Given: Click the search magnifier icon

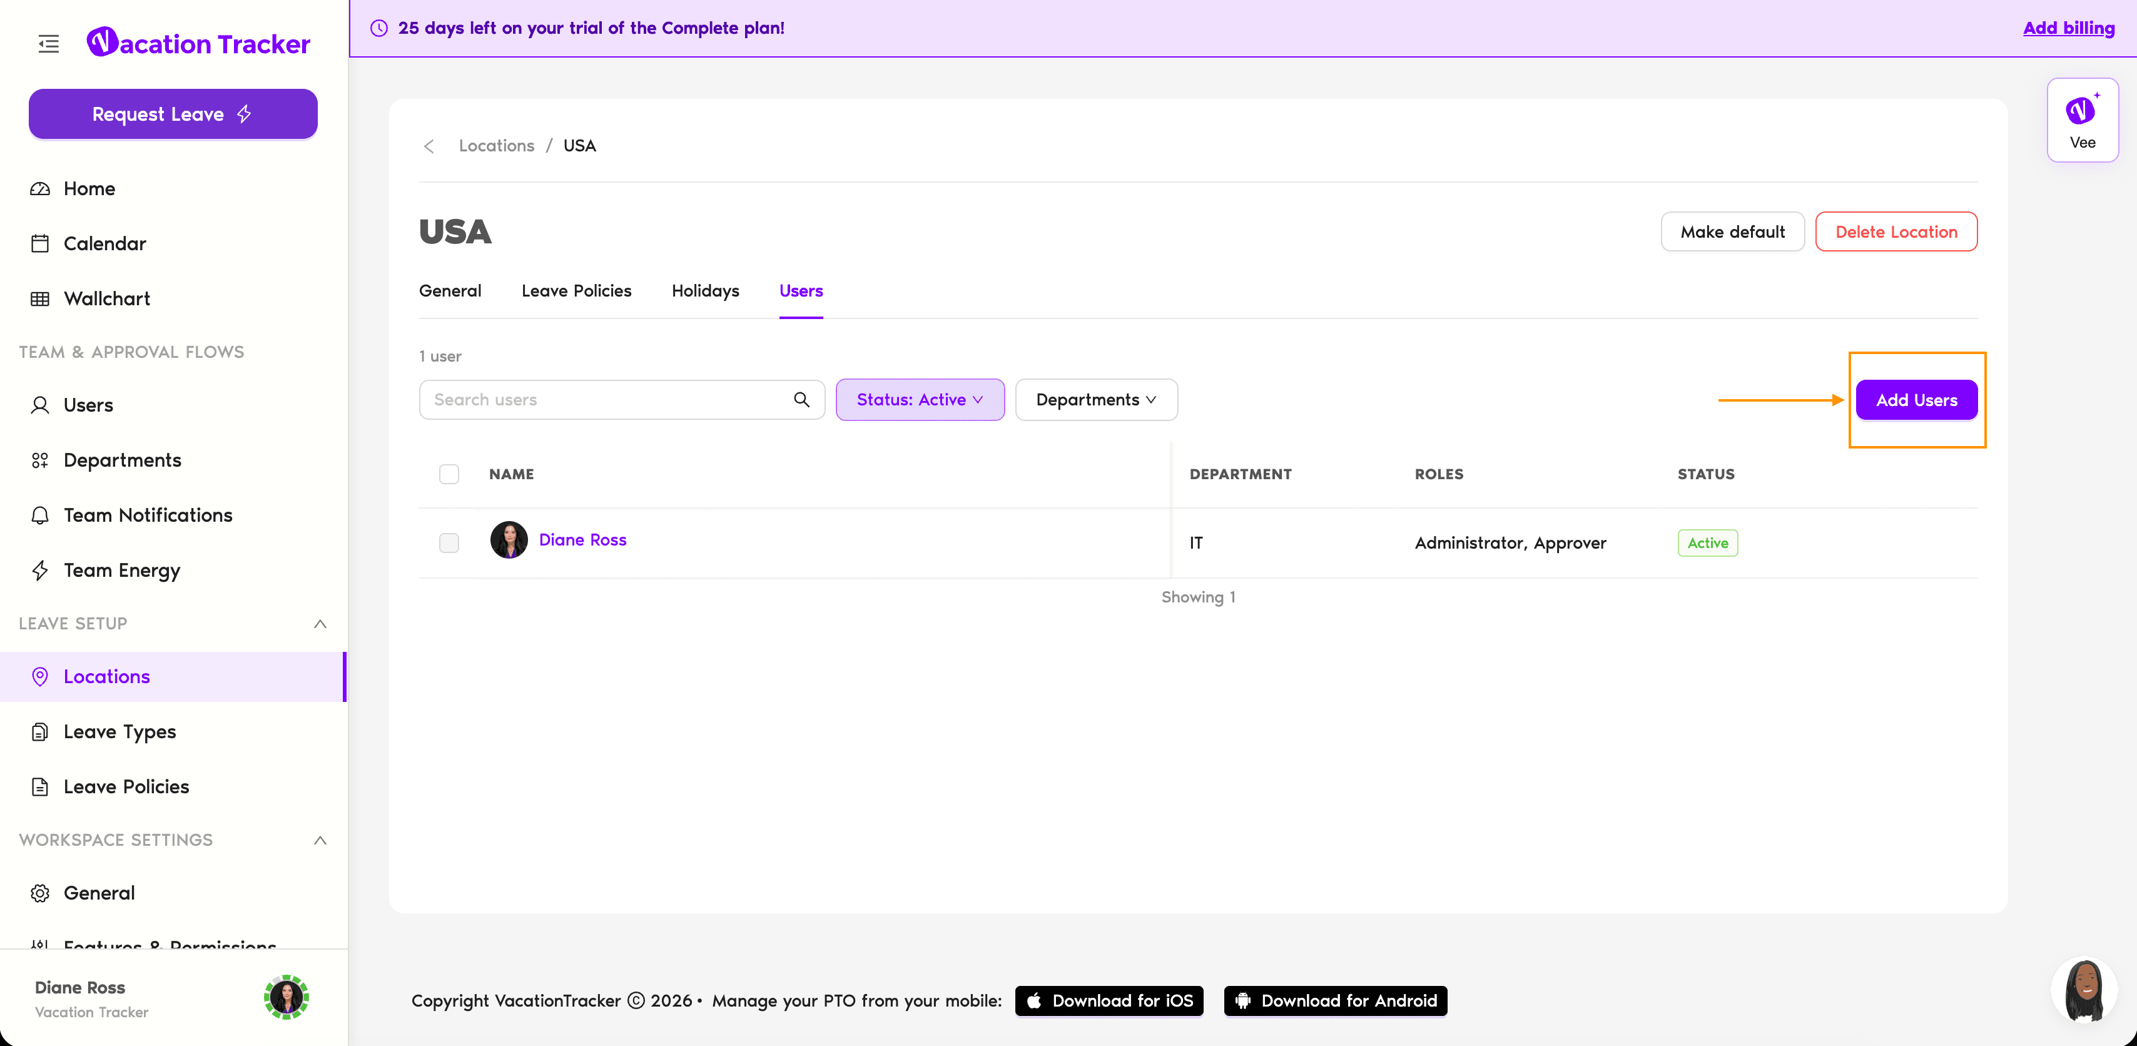Looking at the screenshot, I should point(801,400).
